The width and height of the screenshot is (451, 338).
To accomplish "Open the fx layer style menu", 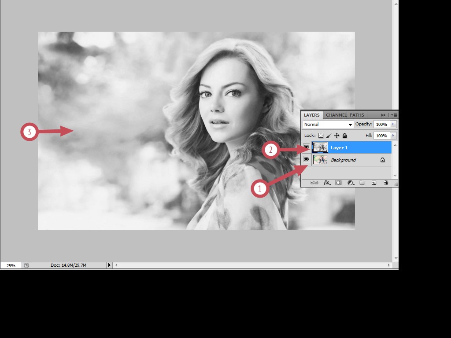I will pyautogui.click(x=326, y=183).
